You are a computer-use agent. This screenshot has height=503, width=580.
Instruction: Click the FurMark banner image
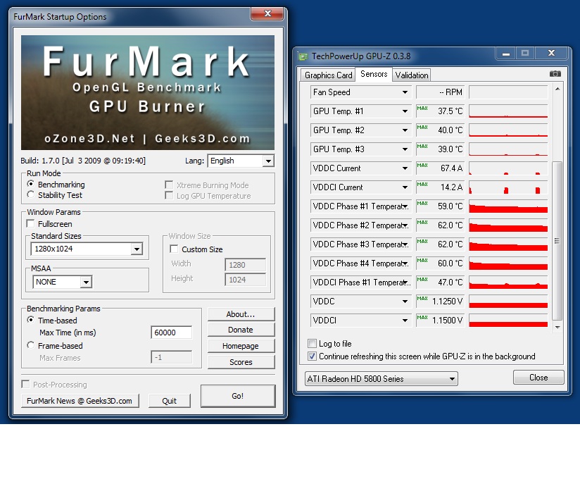tap(148, 92)
